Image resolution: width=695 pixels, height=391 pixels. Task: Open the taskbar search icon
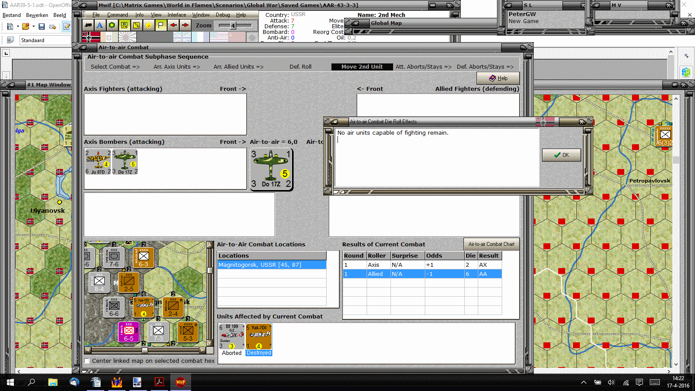coord(32,382)
